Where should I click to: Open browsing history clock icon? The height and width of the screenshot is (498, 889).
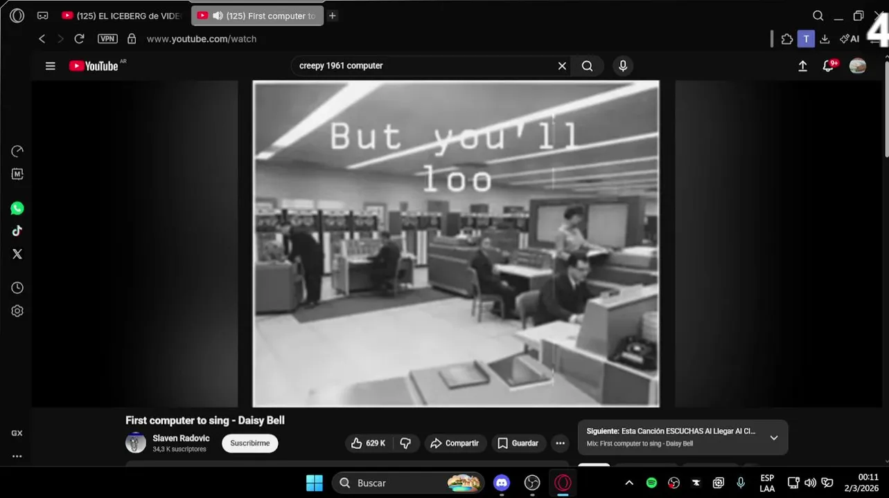click(17, 288)
